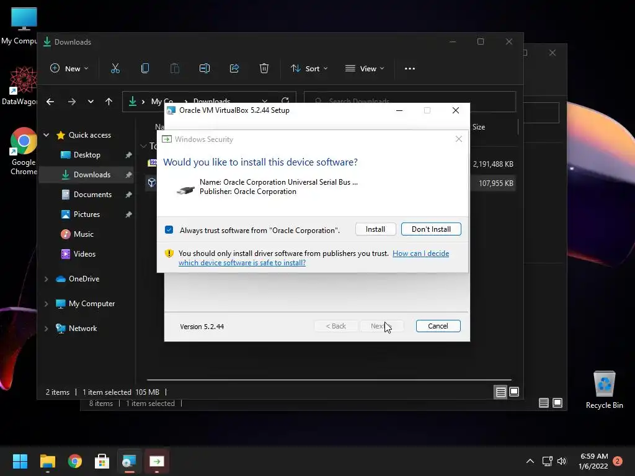
Task: Switch Downloads window to details view icon
Action: (500, 392)
